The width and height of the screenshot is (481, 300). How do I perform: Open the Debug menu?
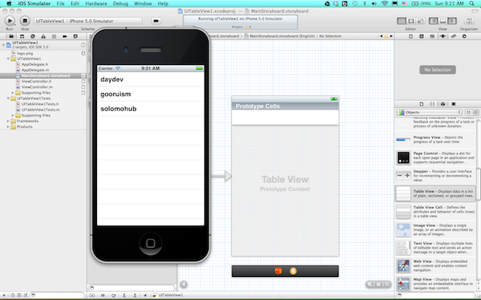121,4
